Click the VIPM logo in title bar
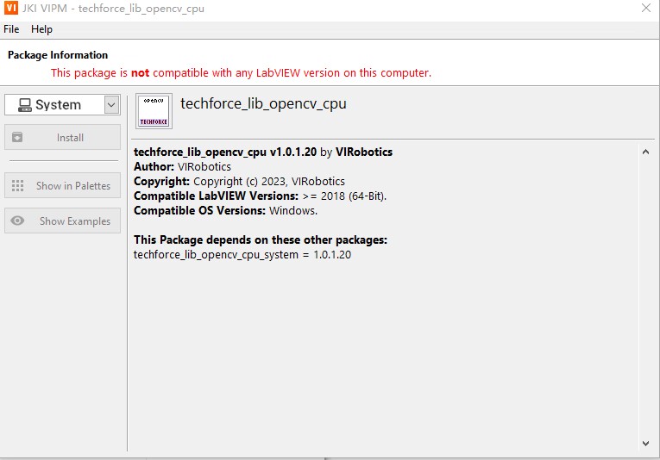 [11, 9]
